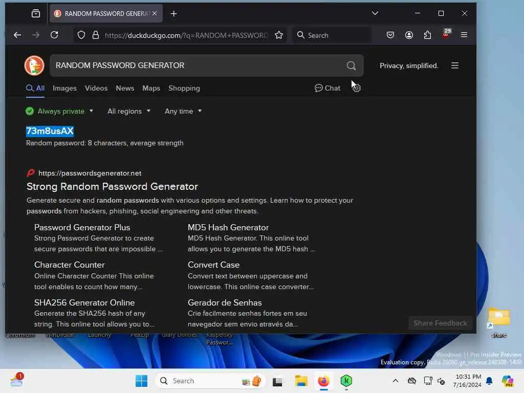
Task: Reload the current page
Action: [x=54, y=35]
